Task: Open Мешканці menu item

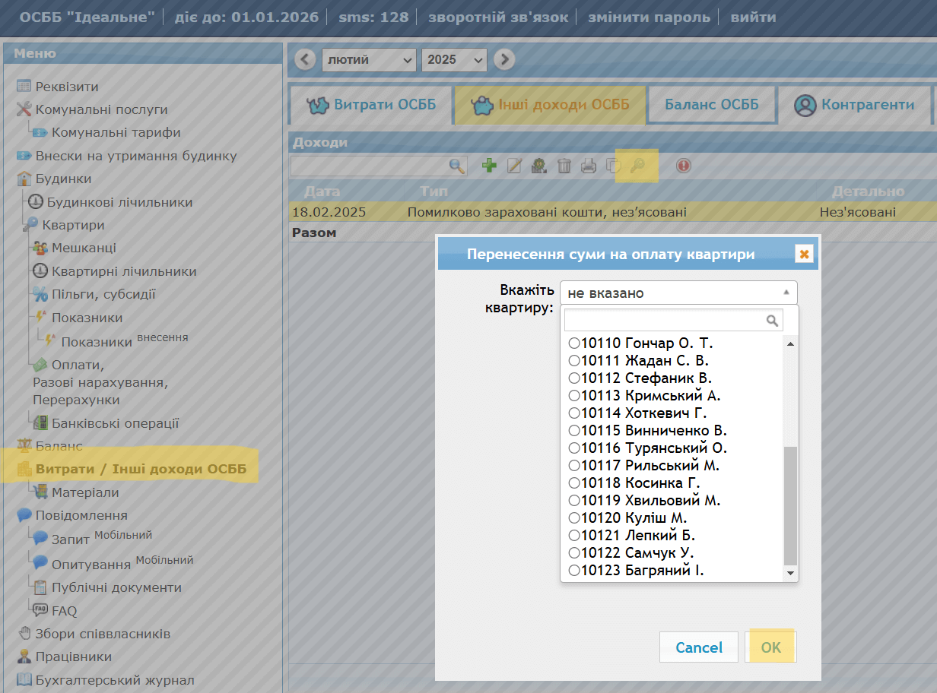Action: coord(84,248)
